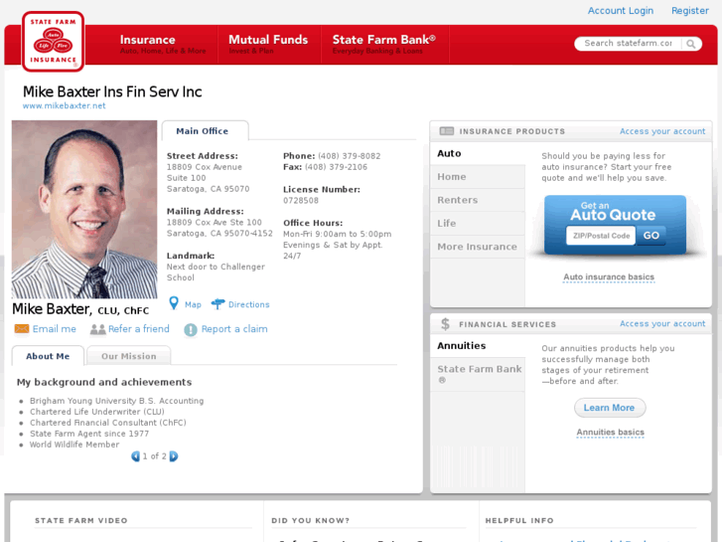Open the State Farm Bank menu

click(384, 45)
